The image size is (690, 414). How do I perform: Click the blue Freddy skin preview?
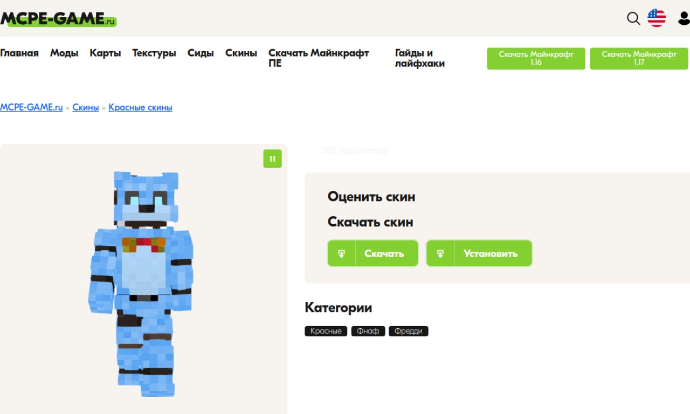pos(141,283)
